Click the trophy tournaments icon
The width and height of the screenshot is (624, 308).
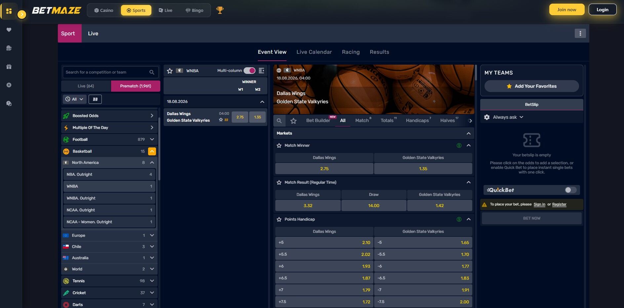click(x=220, y=10)
